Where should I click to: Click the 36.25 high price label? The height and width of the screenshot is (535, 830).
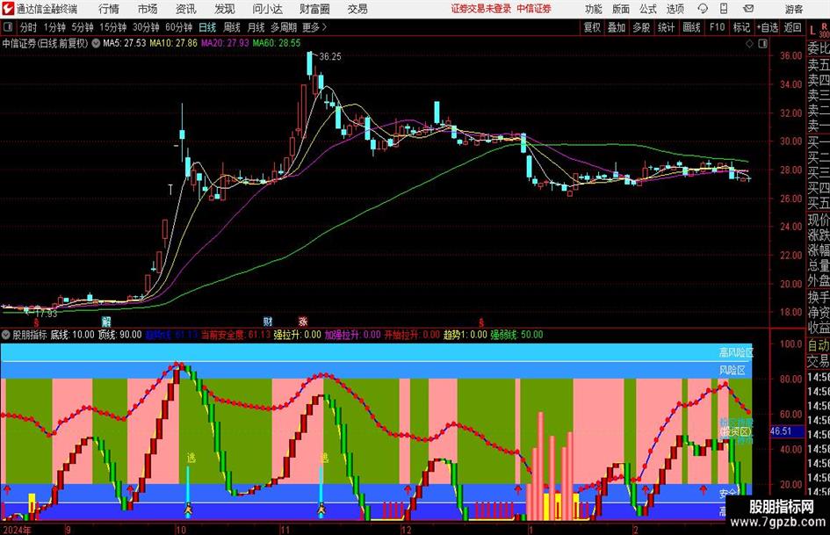tap(330, 57)
